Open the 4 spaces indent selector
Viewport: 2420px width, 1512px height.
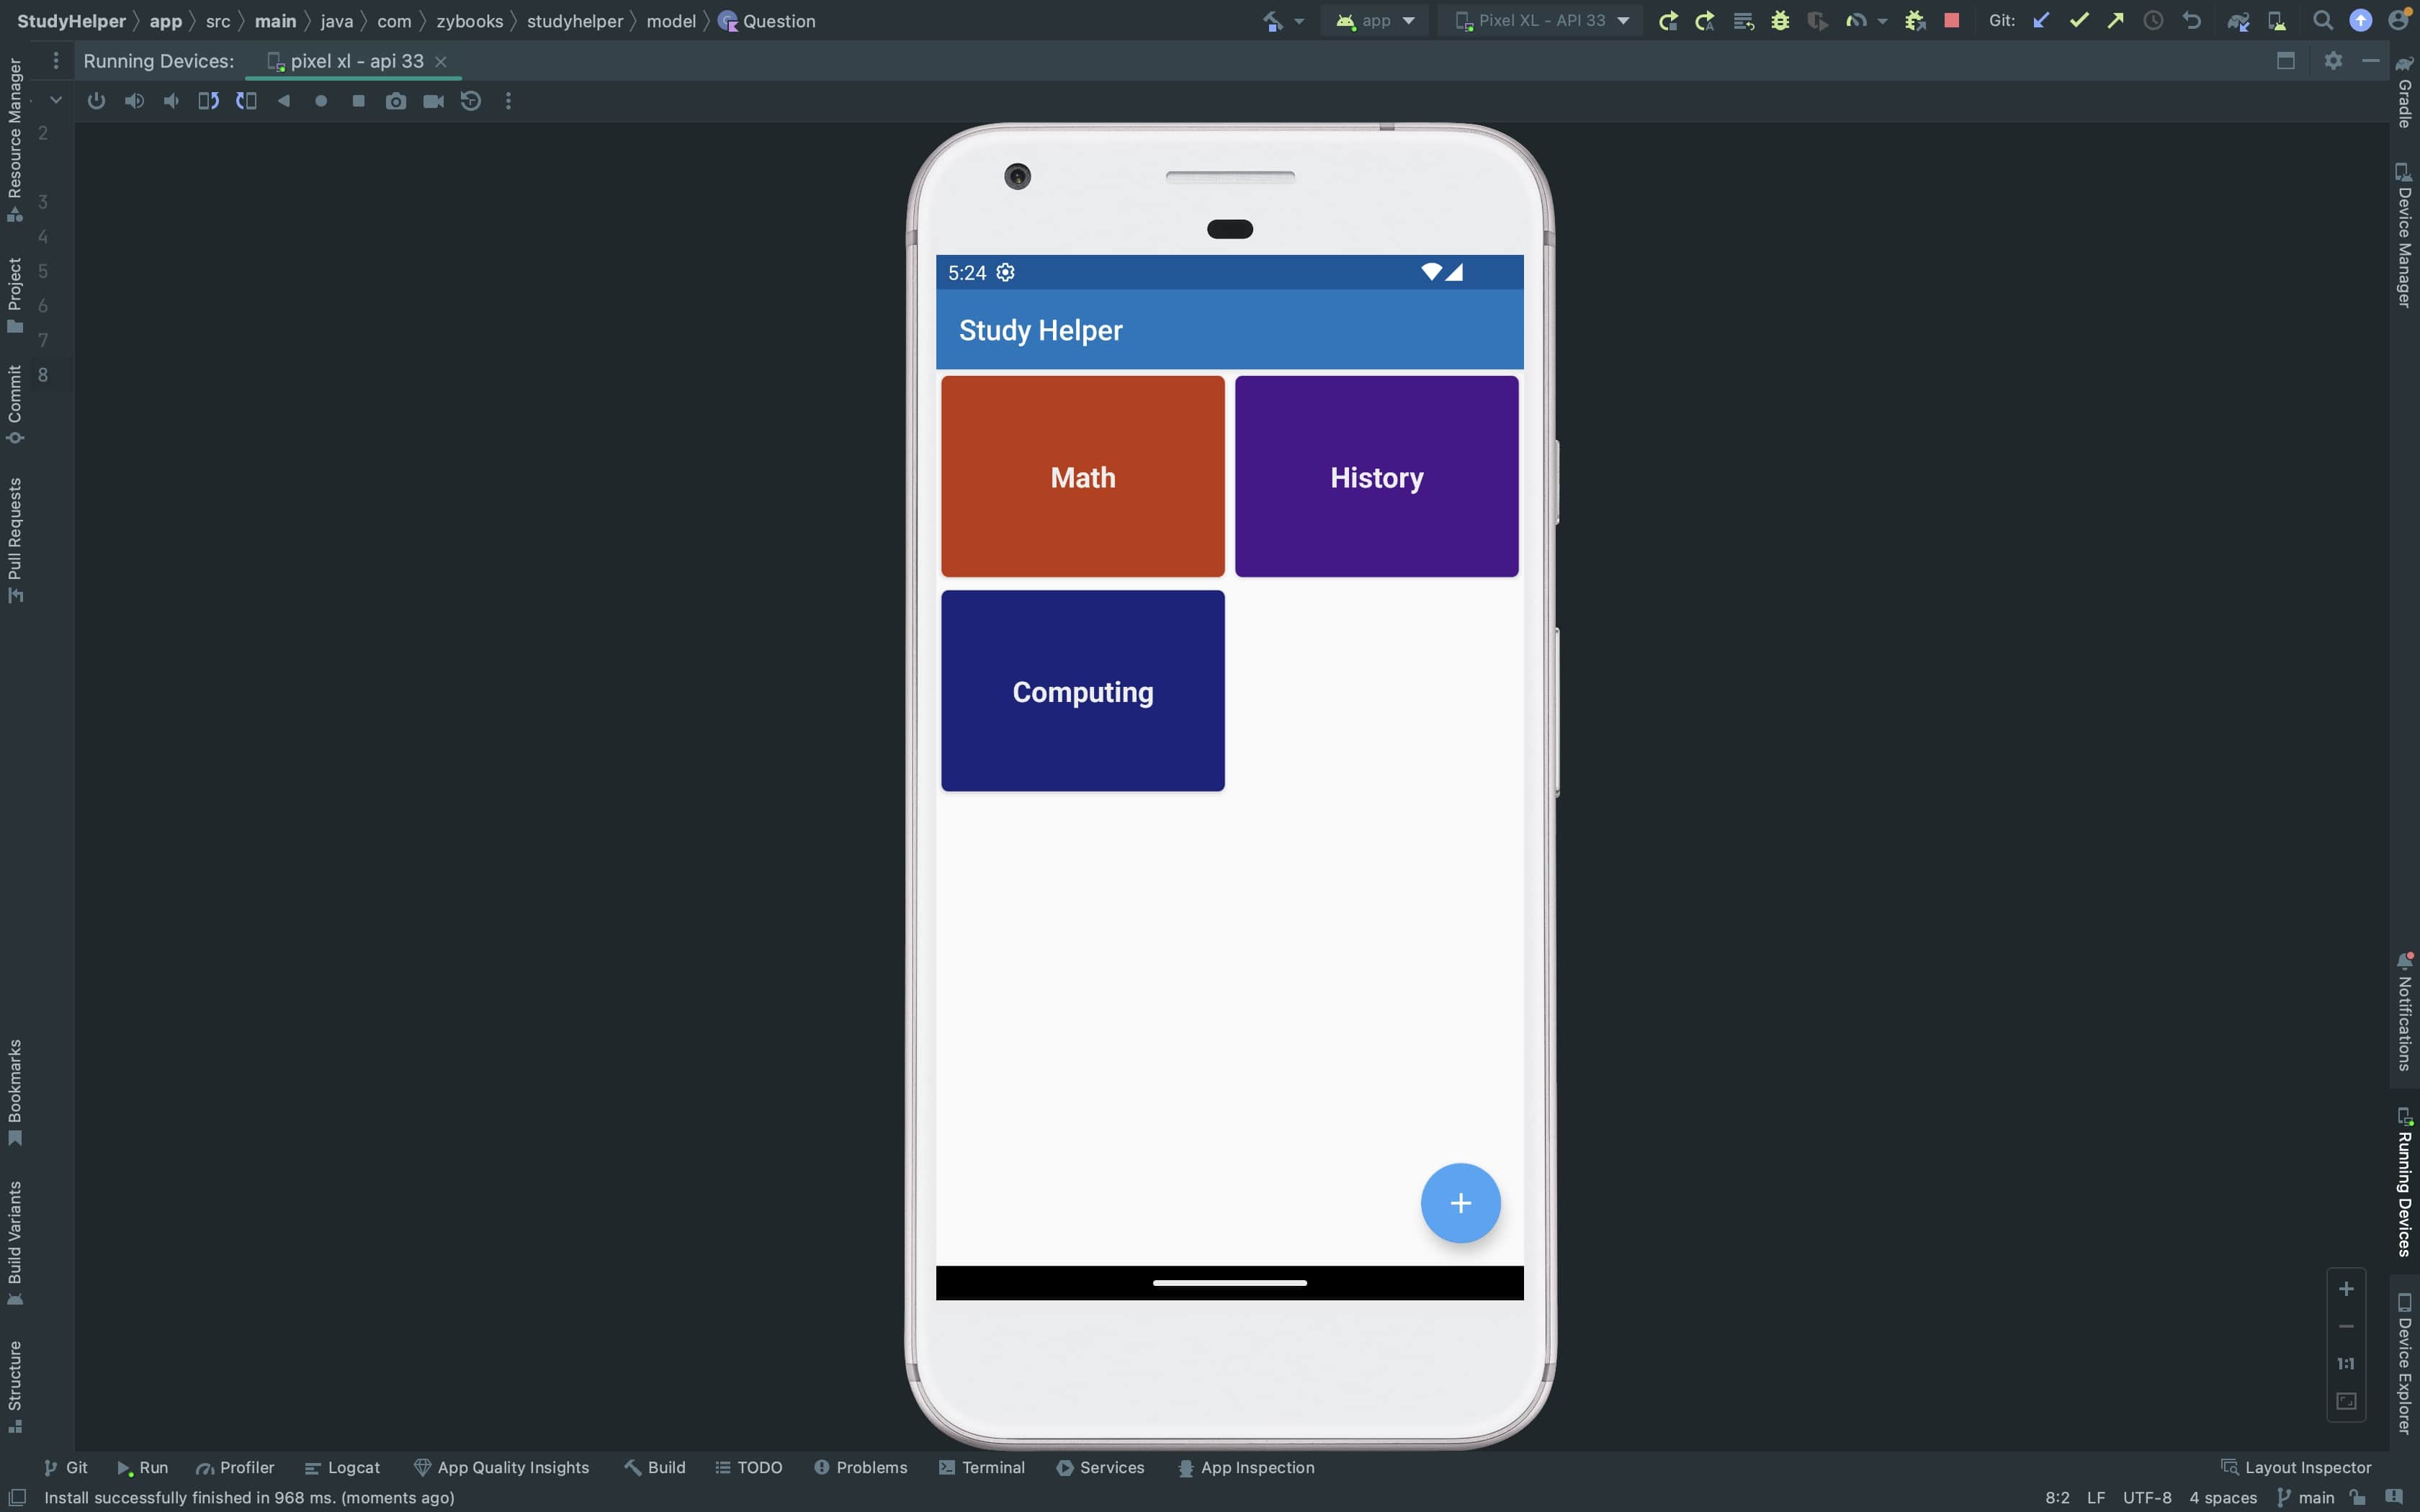point(2223,1497)
